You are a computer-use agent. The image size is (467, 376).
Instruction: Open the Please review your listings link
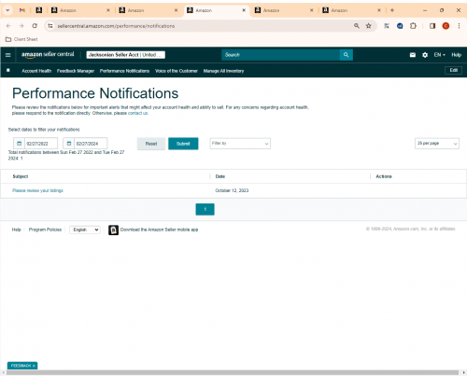pos(37,190)
